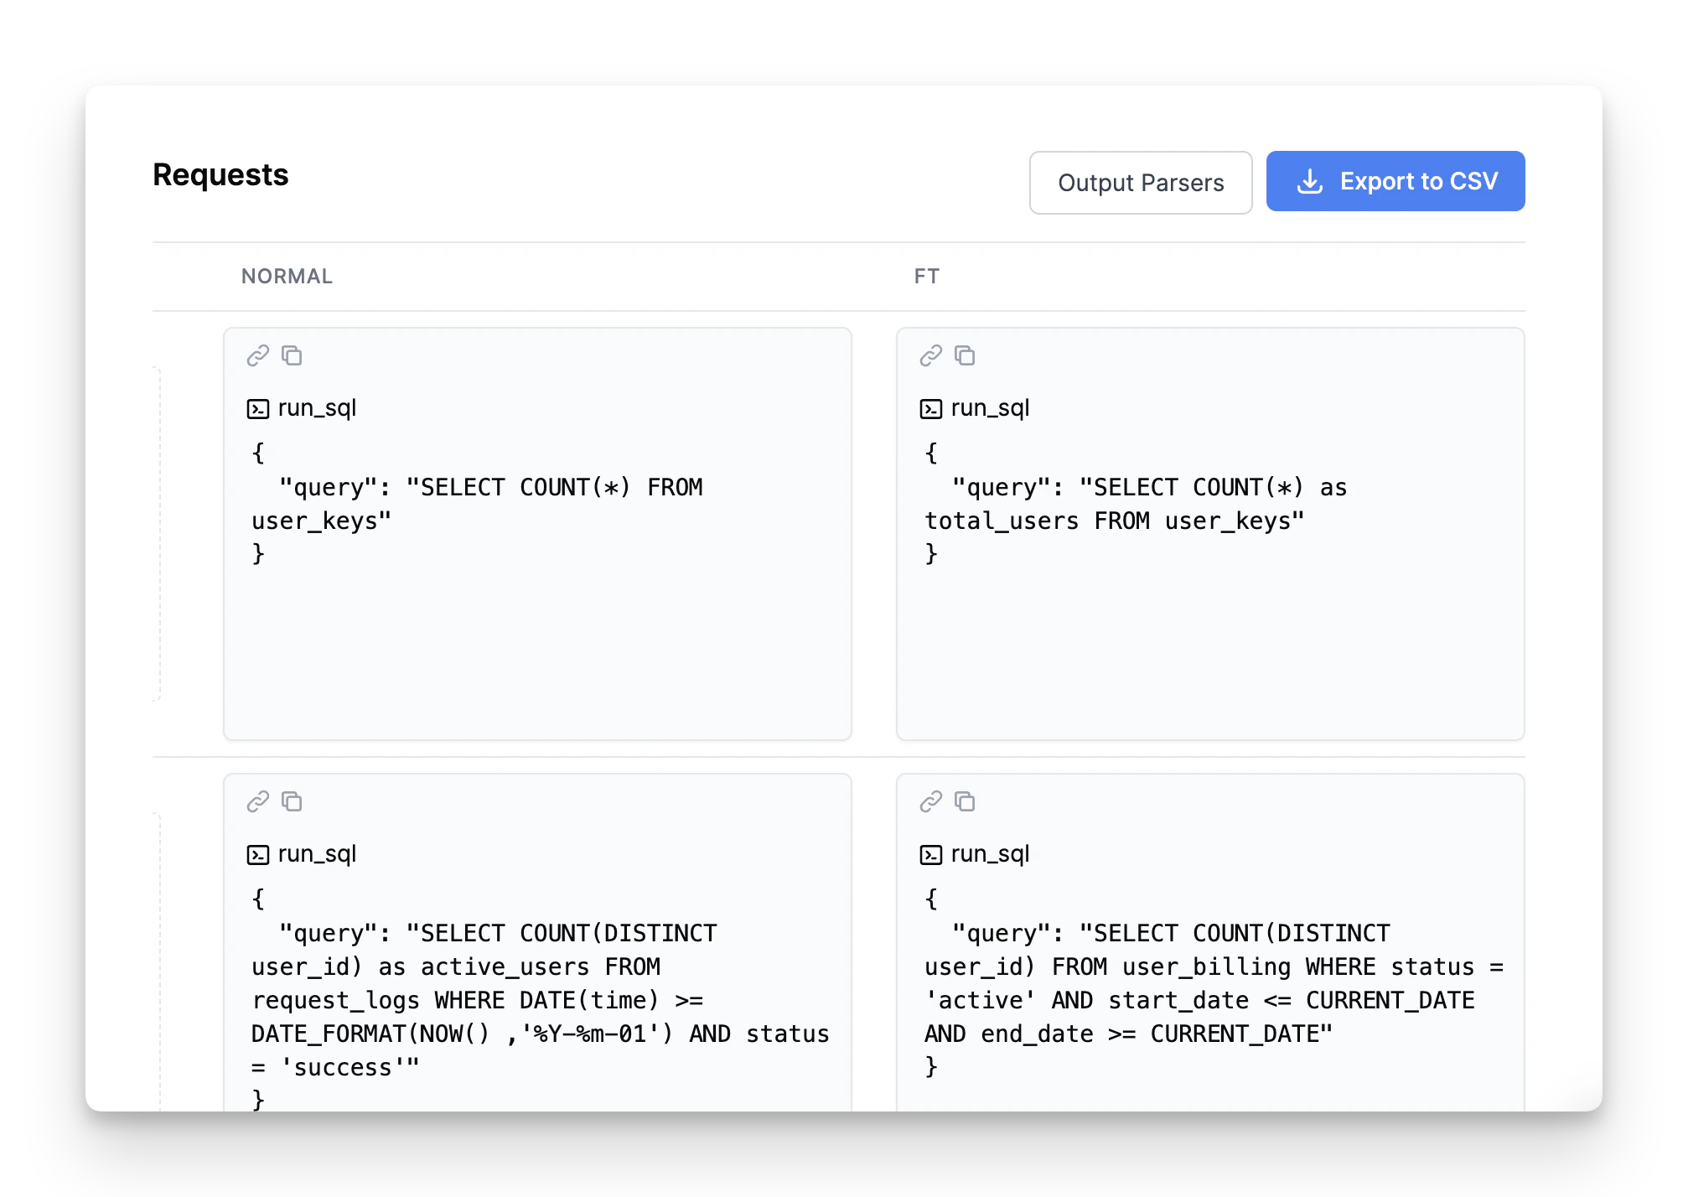This screenshot has width=1688, height=1197.
Task: Select the NORMAL column header
Action: coord(286,276)
